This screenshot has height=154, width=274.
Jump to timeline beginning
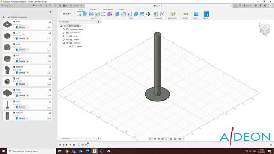pyautogui.click(x=60, y=145)
